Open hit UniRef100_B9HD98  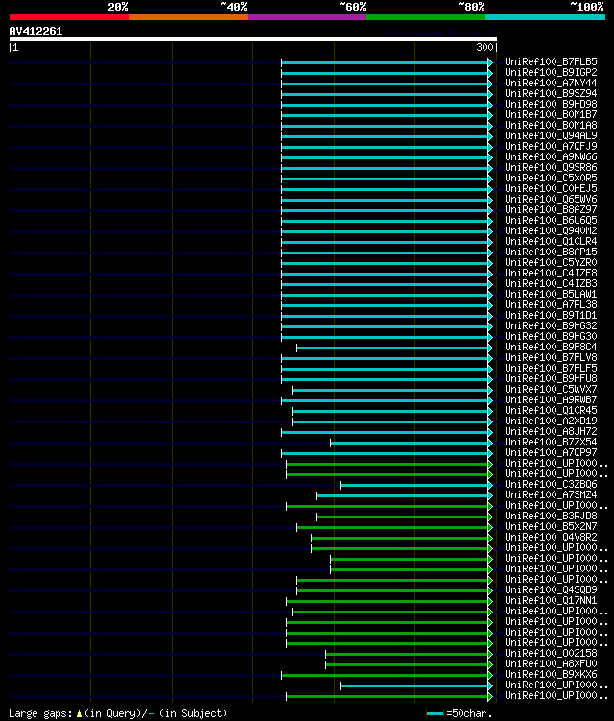coord(551,104)
